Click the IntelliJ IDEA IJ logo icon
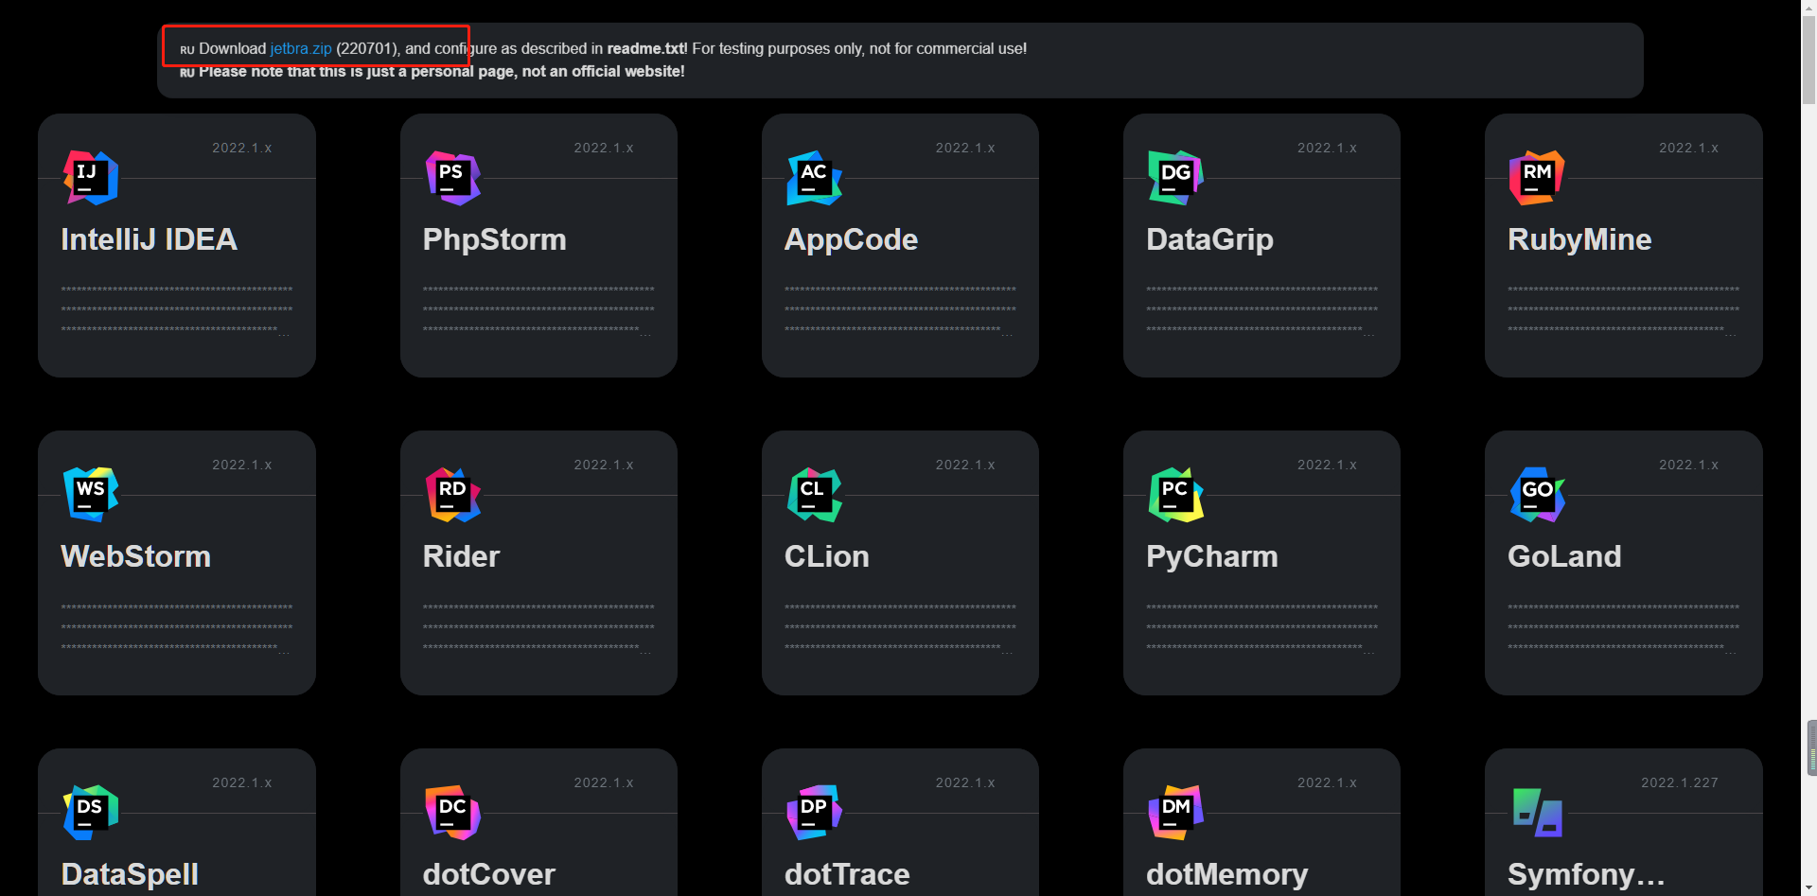Viewport: 1817px width, 896px height. (x=91, y=178)
